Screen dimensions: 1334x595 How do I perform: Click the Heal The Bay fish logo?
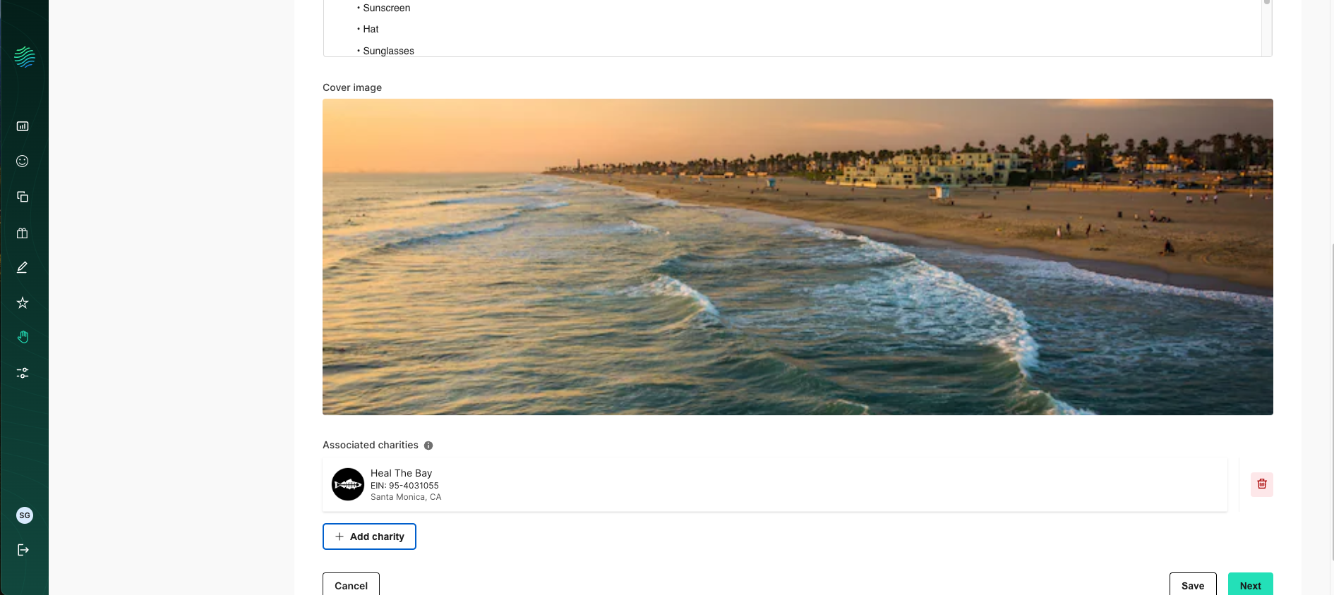point(348,484)
